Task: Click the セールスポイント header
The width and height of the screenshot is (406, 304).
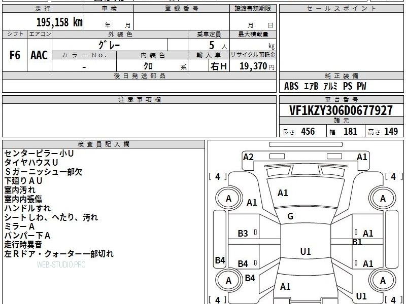Action: (341, 8)
